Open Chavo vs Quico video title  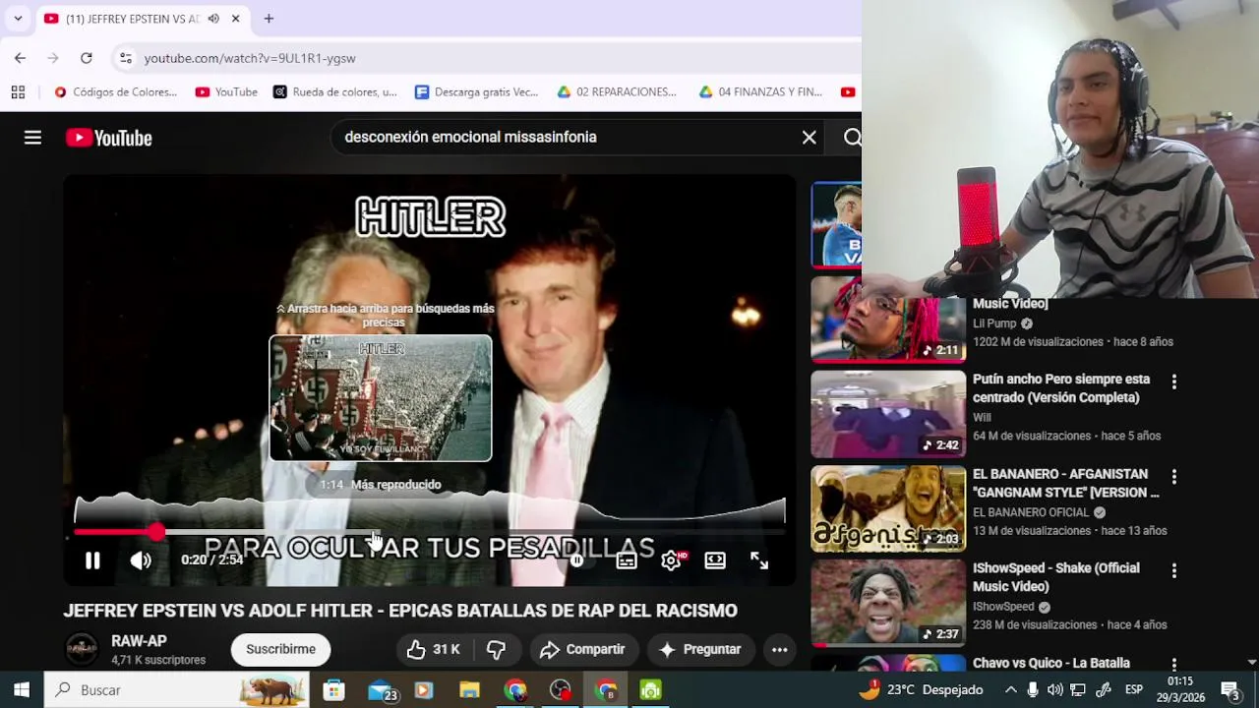pyautogui.click(x=1051, y=663)
